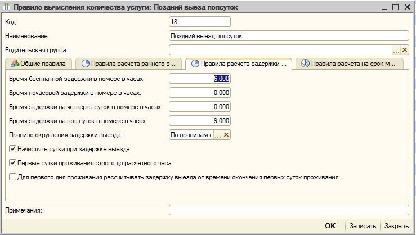
Task: Click the clock icon on early check-in rules tab
Action: [86, 64]
